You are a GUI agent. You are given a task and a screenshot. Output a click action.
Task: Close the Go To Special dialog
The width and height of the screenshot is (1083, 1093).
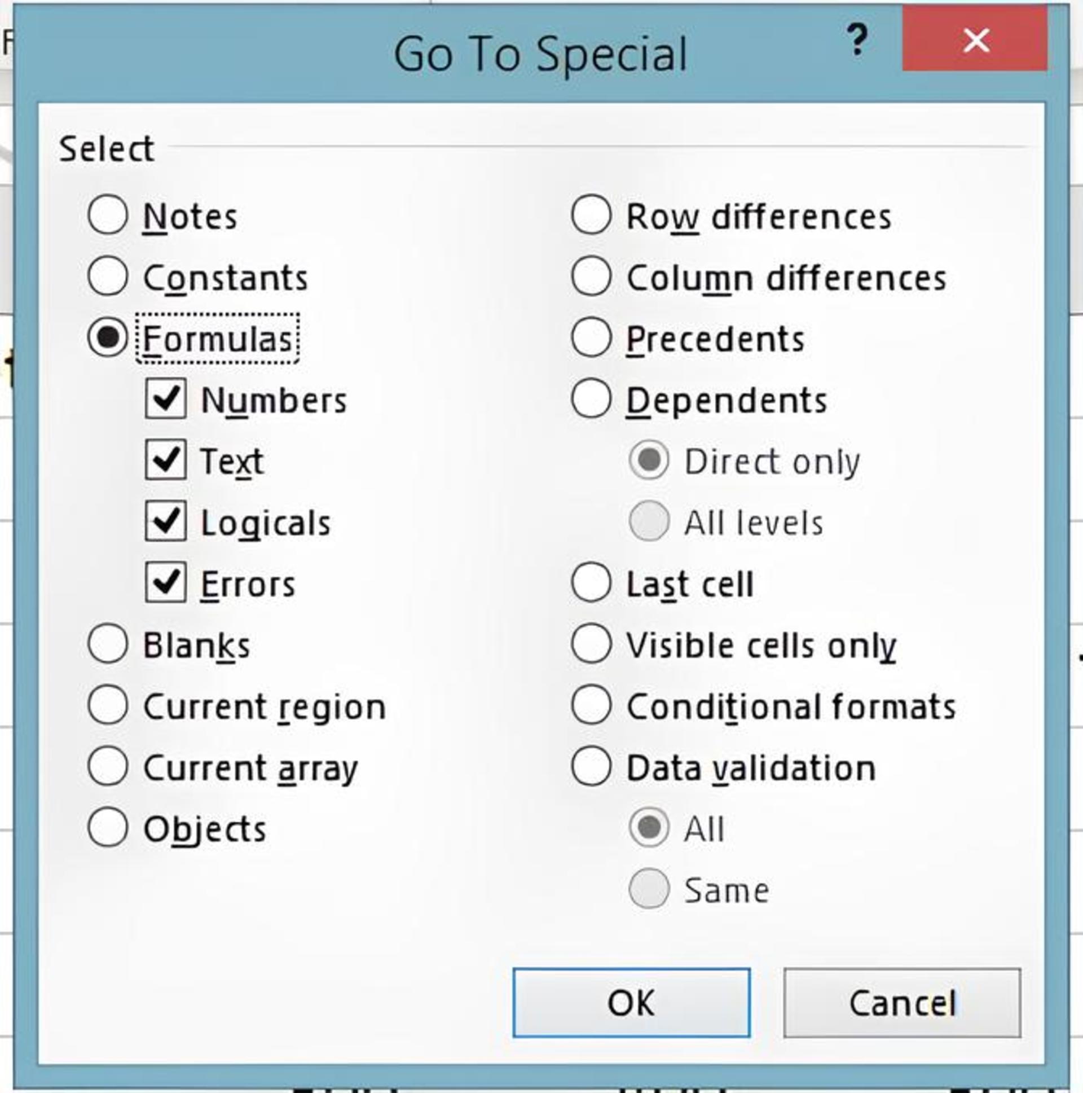point(975,38)
